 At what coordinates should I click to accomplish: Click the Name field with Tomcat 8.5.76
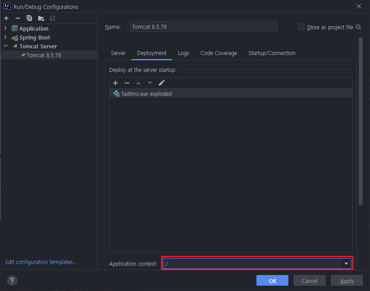pos(203,27)
